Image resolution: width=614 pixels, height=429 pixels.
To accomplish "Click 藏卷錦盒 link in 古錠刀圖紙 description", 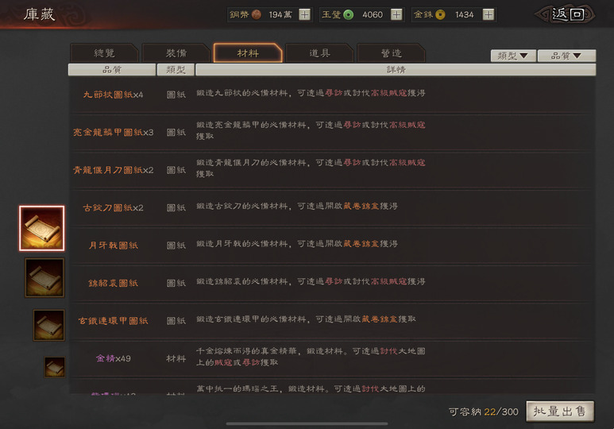I will (x=361, y=206).
